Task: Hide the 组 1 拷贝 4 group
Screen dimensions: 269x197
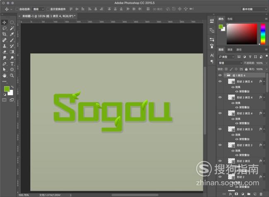Action: [x=220, y=75]
